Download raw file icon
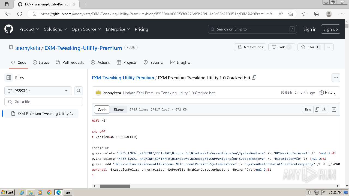 pyautogui.click(x=324, y=109)
